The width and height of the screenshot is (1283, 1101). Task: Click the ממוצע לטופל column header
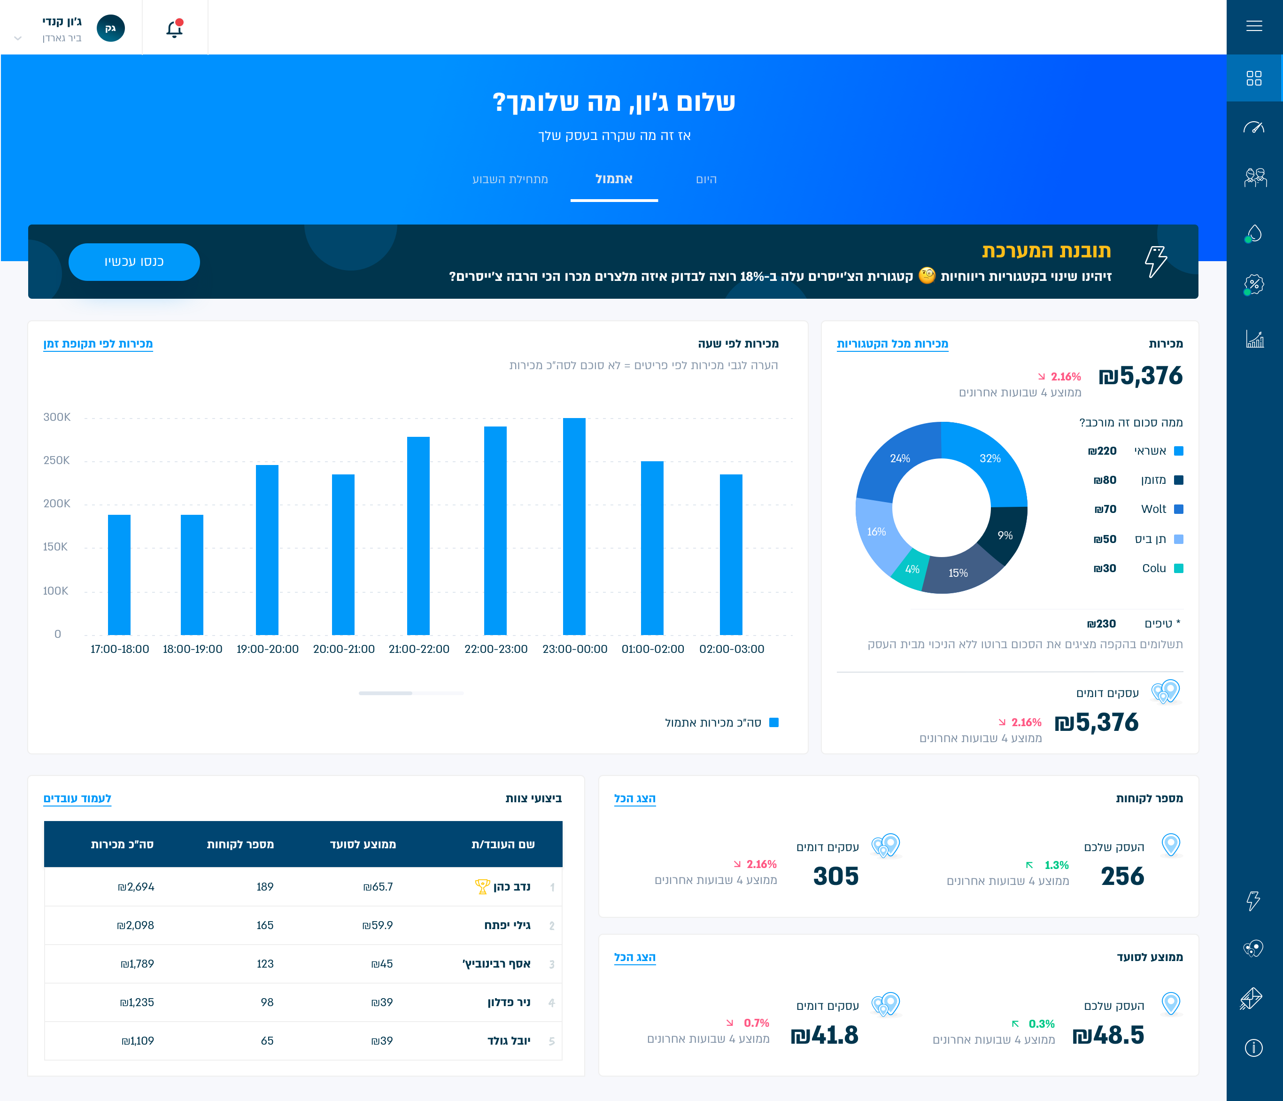coord(363,845)
